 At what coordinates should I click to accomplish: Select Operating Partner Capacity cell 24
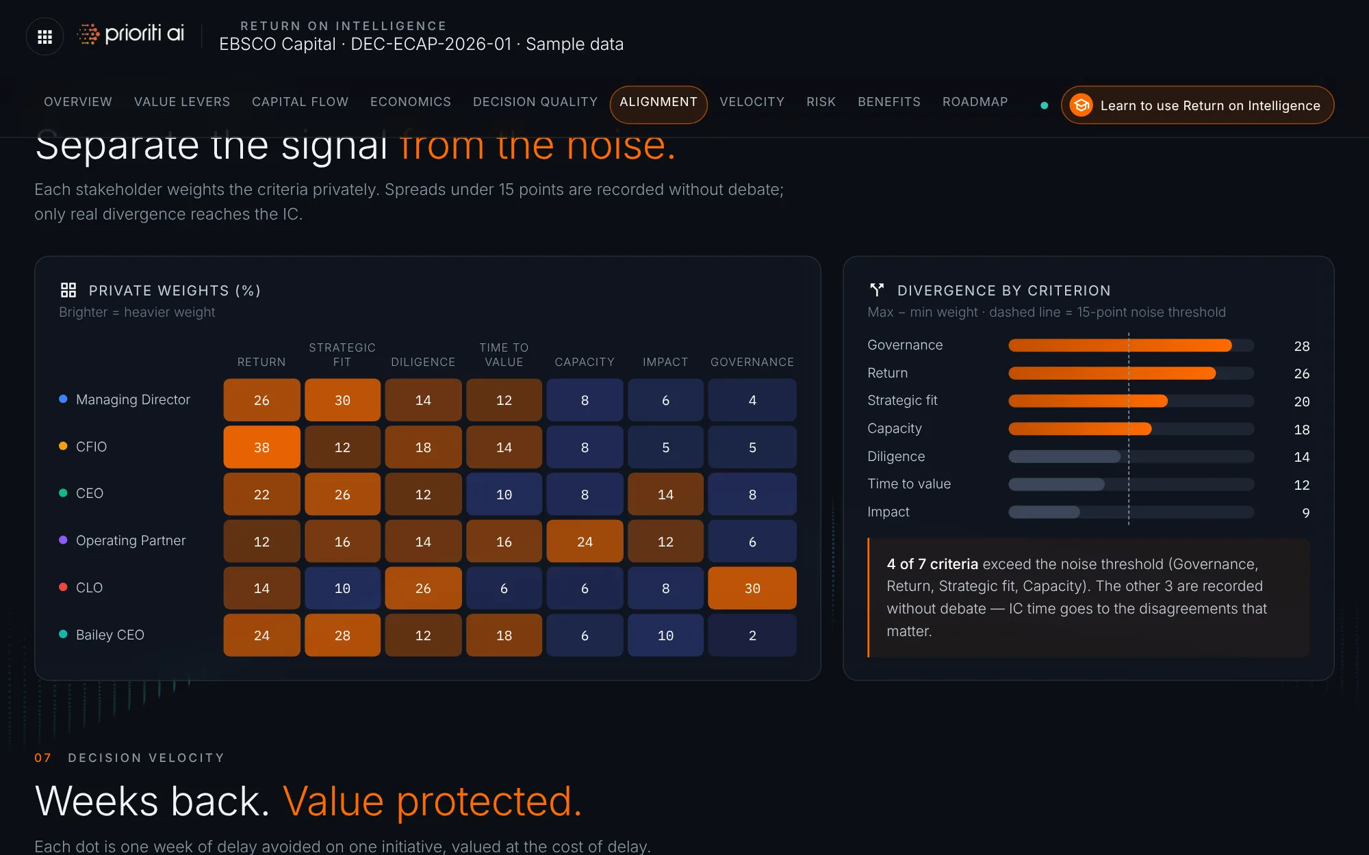coord(585,541)
